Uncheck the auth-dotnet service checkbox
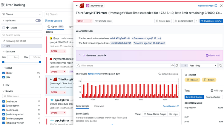 coord(4,106)
